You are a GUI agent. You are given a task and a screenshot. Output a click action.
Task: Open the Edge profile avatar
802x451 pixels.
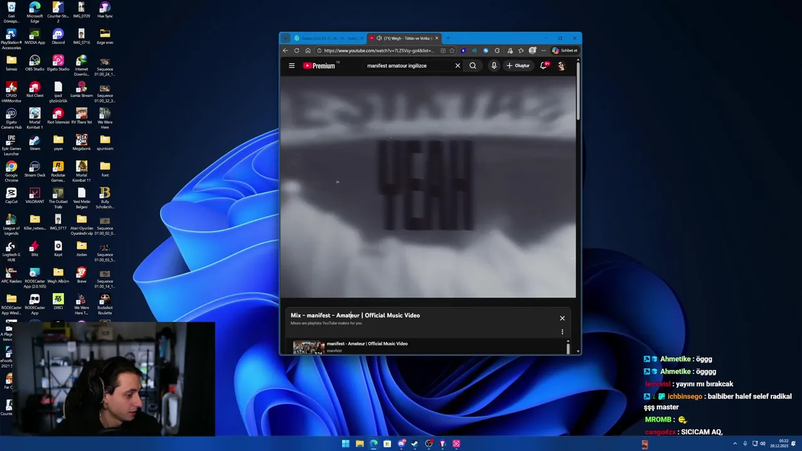click(532, 51)
